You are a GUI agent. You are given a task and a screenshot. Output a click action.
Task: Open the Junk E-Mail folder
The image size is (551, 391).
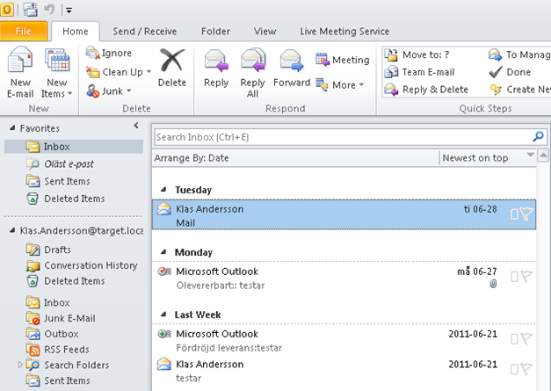(61, 318)
